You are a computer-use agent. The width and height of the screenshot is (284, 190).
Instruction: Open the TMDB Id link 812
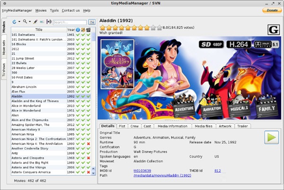pyautogui.click(x=218, y=171)
